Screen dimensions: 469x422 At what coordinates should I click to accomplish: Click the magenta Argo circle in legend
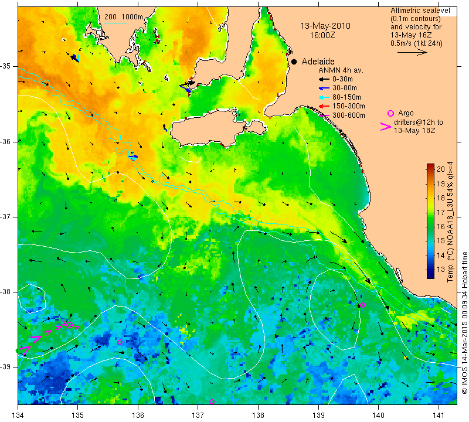tap(390, 113)
